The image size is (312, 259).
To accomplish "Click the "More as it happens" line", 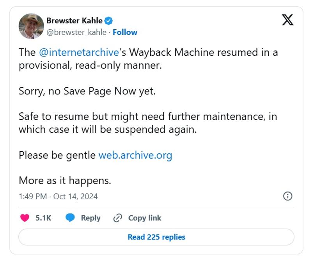I will pos(65,181).
